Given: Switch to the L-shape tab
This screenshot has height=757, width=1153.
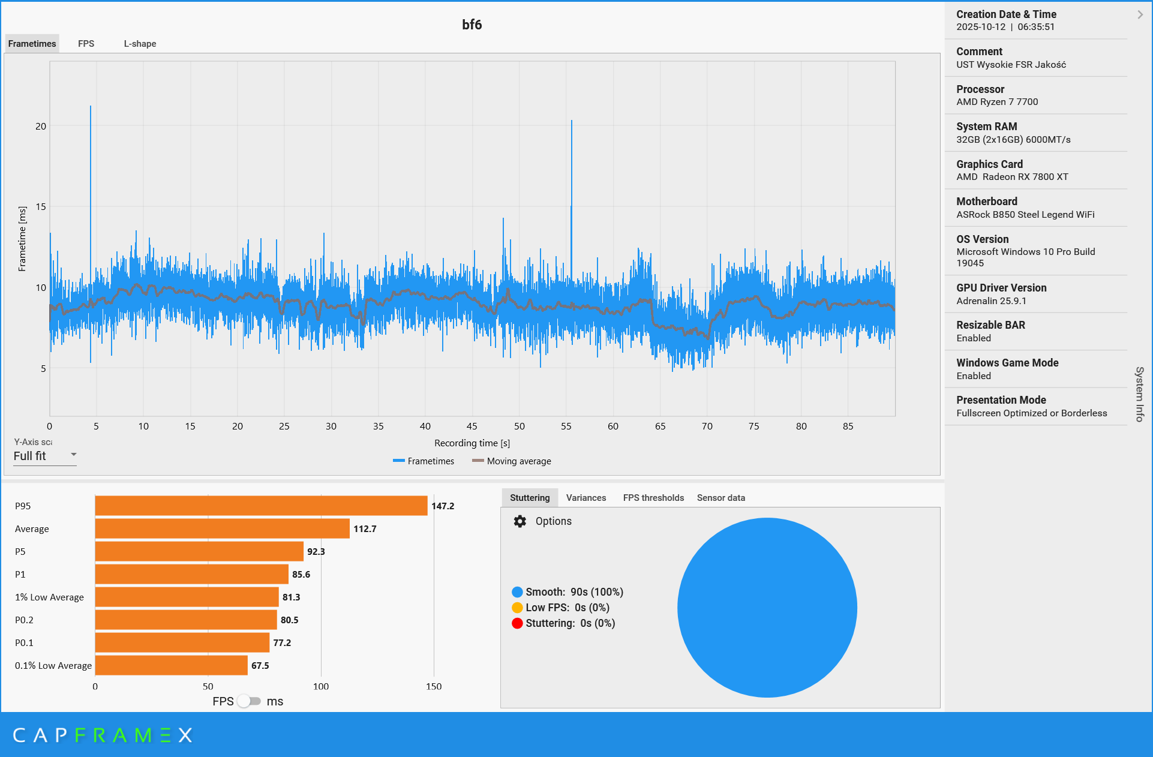Looking at the screenshot, I should coord(140,44).
